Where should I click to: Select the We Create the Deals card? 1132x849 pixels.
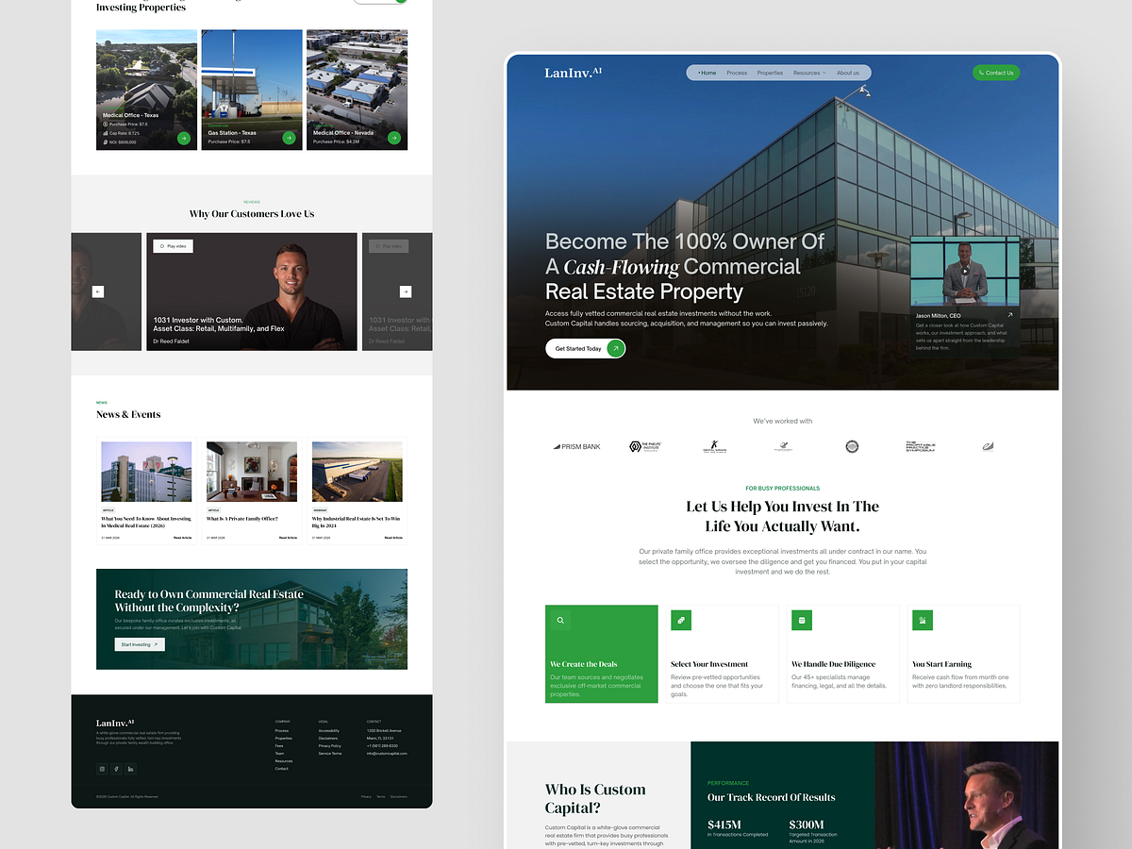click(601, 654)
